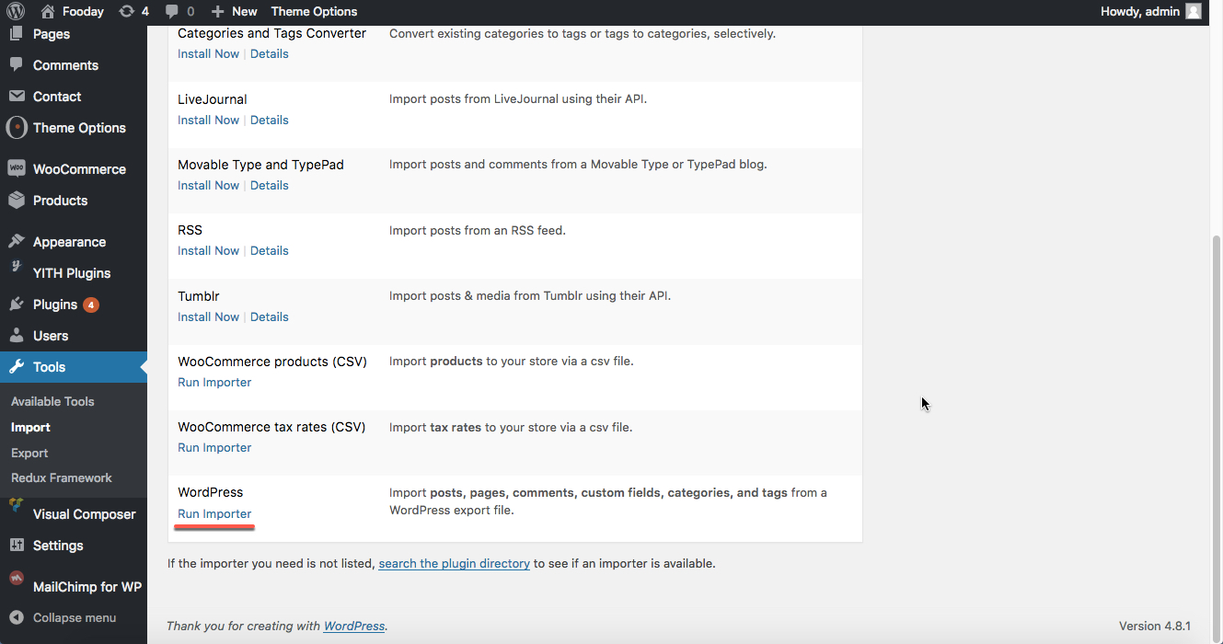Follow the search the plugin directory link

point(454,563)
